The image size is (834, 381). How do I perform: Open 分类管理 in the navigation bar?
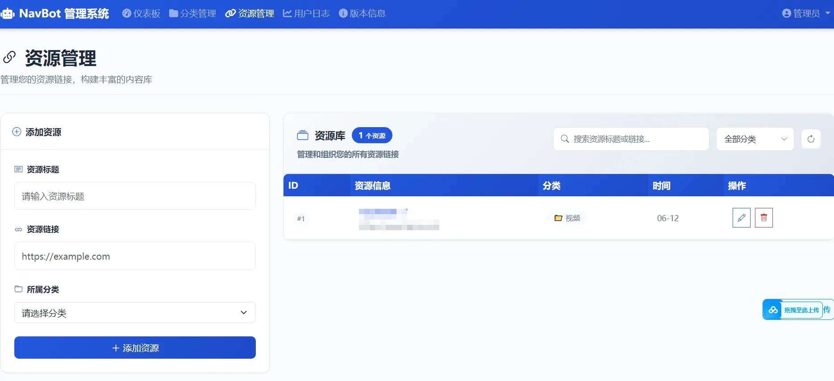[x=192, y=13]
